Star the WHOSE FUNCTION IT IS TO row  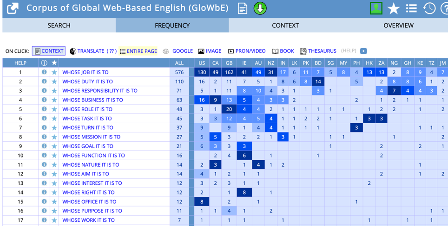(x=54, y=156)
